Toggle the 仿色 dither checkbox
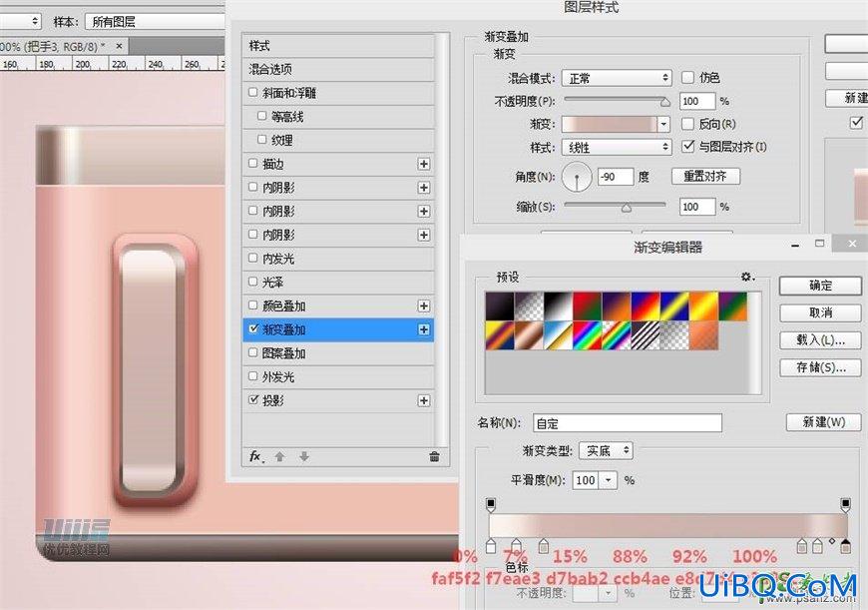Image resolution: width=868 pixels, height=610 pixels. [x=687, y=78]
